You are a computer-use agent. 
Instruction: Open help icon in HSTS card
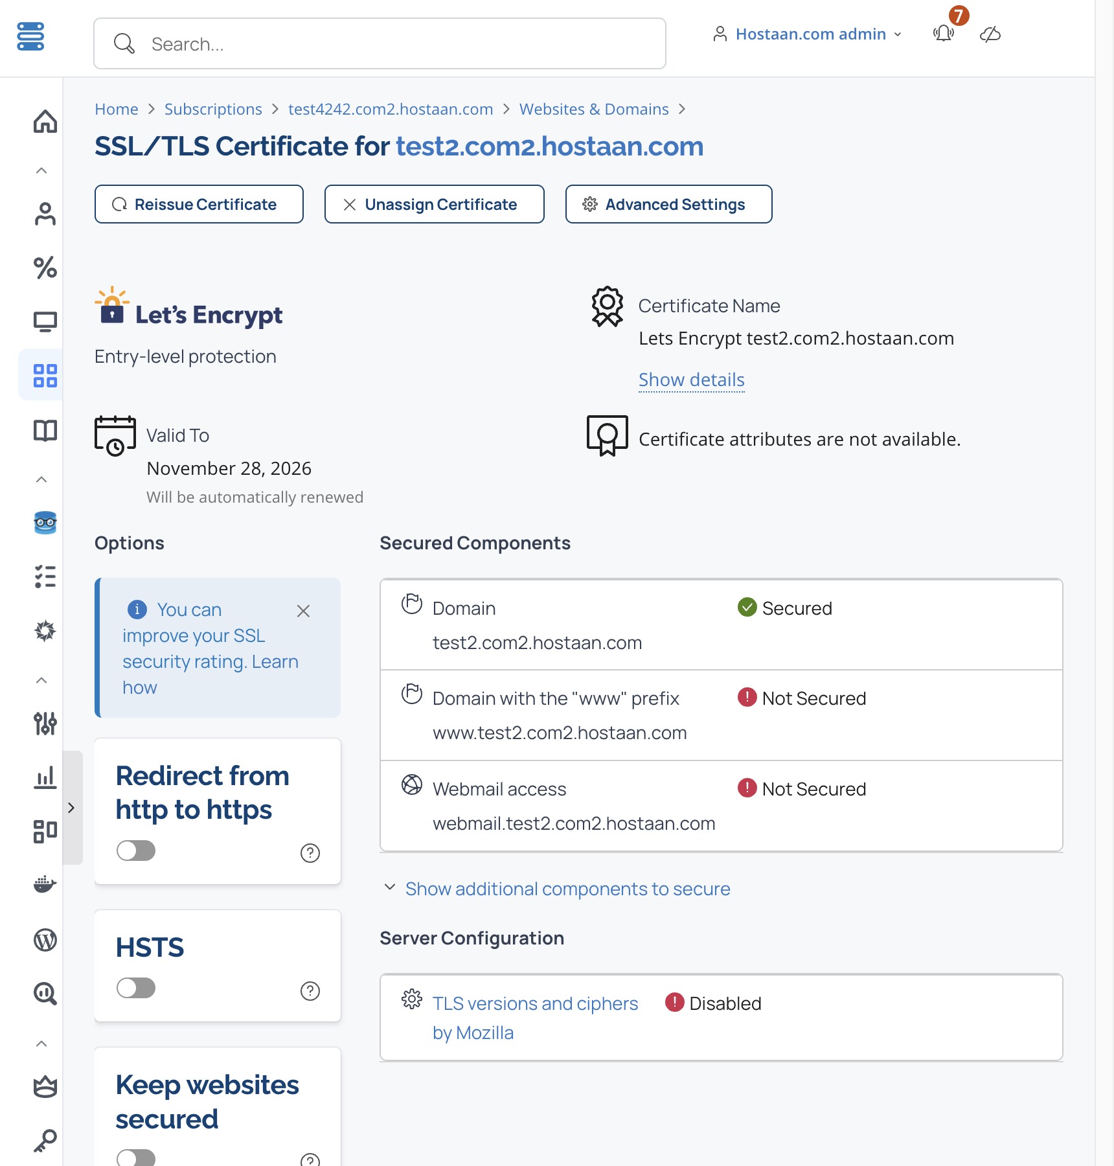click(x=310, y=990)
